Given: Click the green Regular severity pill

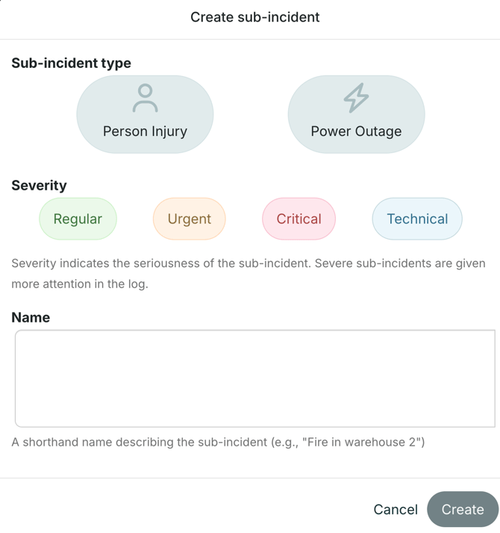Looking at the screenshot, I should point(78,219).
